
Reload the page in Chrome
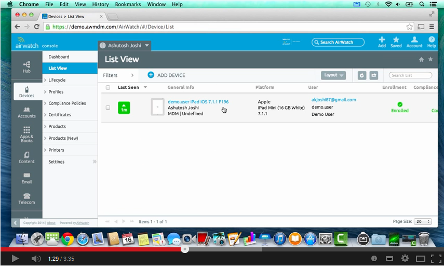pos(36,26)
